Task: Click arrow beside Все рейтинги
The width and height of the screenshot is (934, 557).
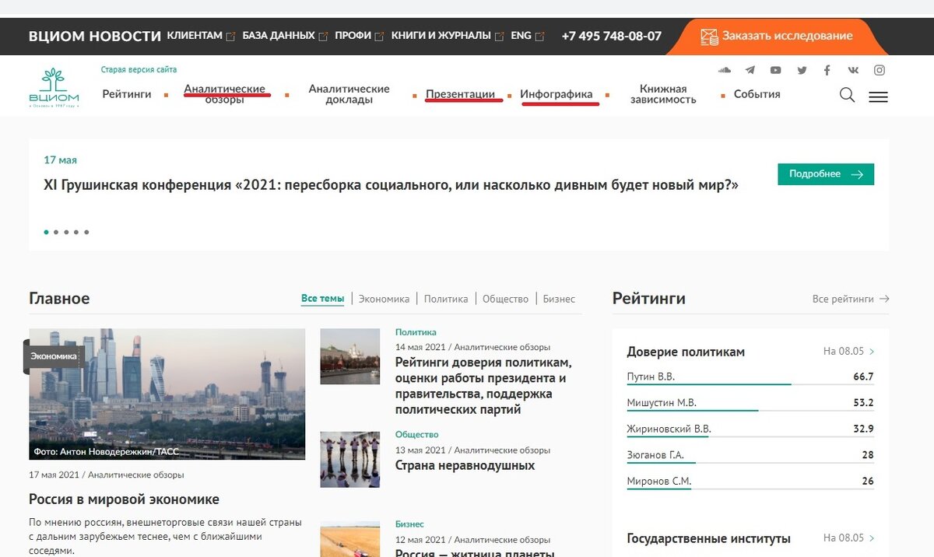Action: 883,299
